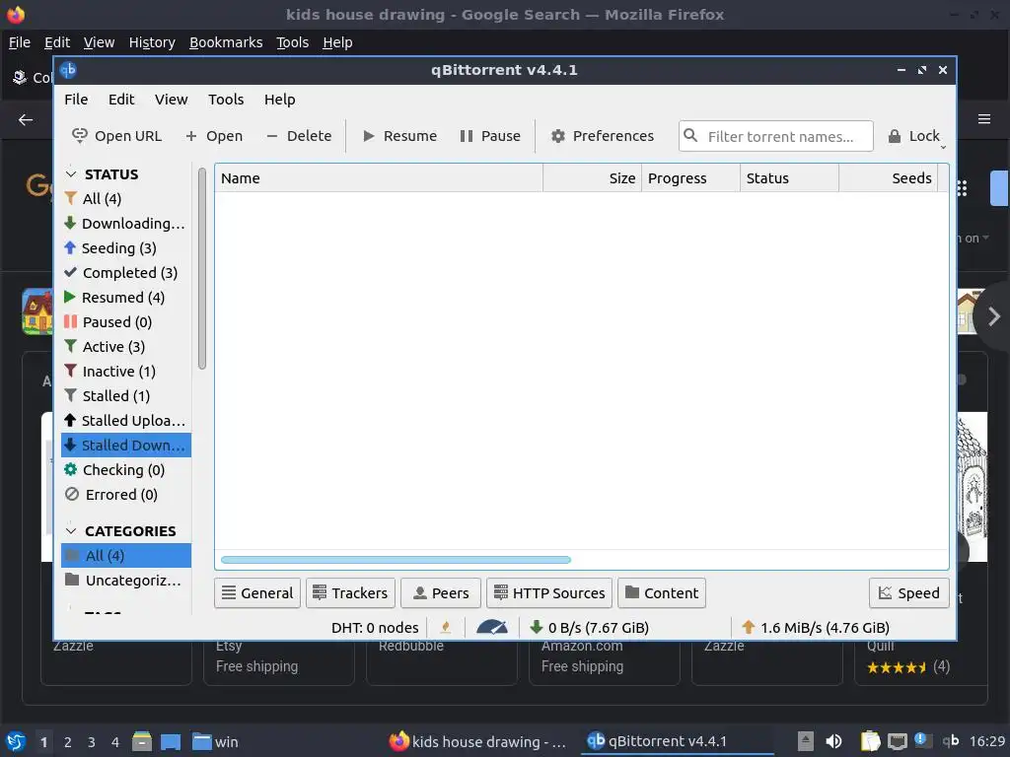The height and width of the screenshot is (757, 1010).
Task: Select the Uncategorized category
Action: click(126, 581)
